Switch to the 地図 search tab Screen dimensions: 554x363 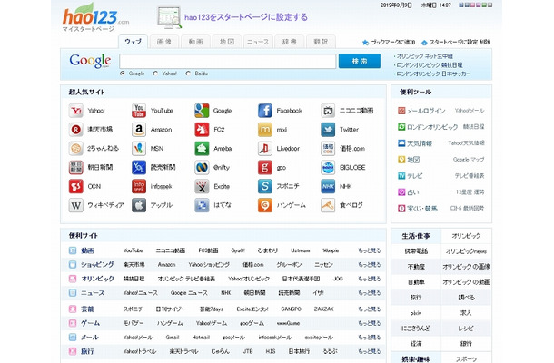pyautogui.click(x=227, y=42)
